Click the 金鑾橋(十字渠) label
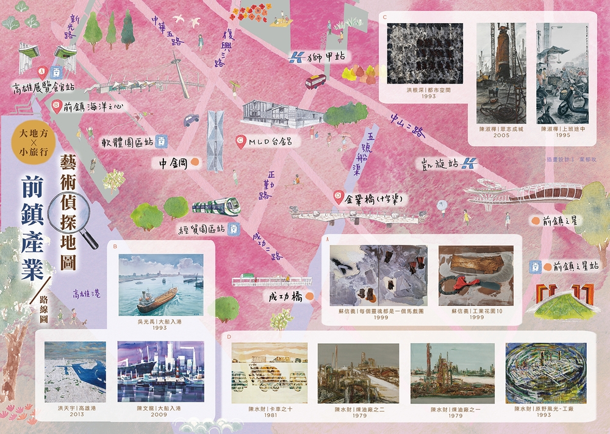This screenshot has height=434, width=610. pyautogui.click(x=373, y=199)
